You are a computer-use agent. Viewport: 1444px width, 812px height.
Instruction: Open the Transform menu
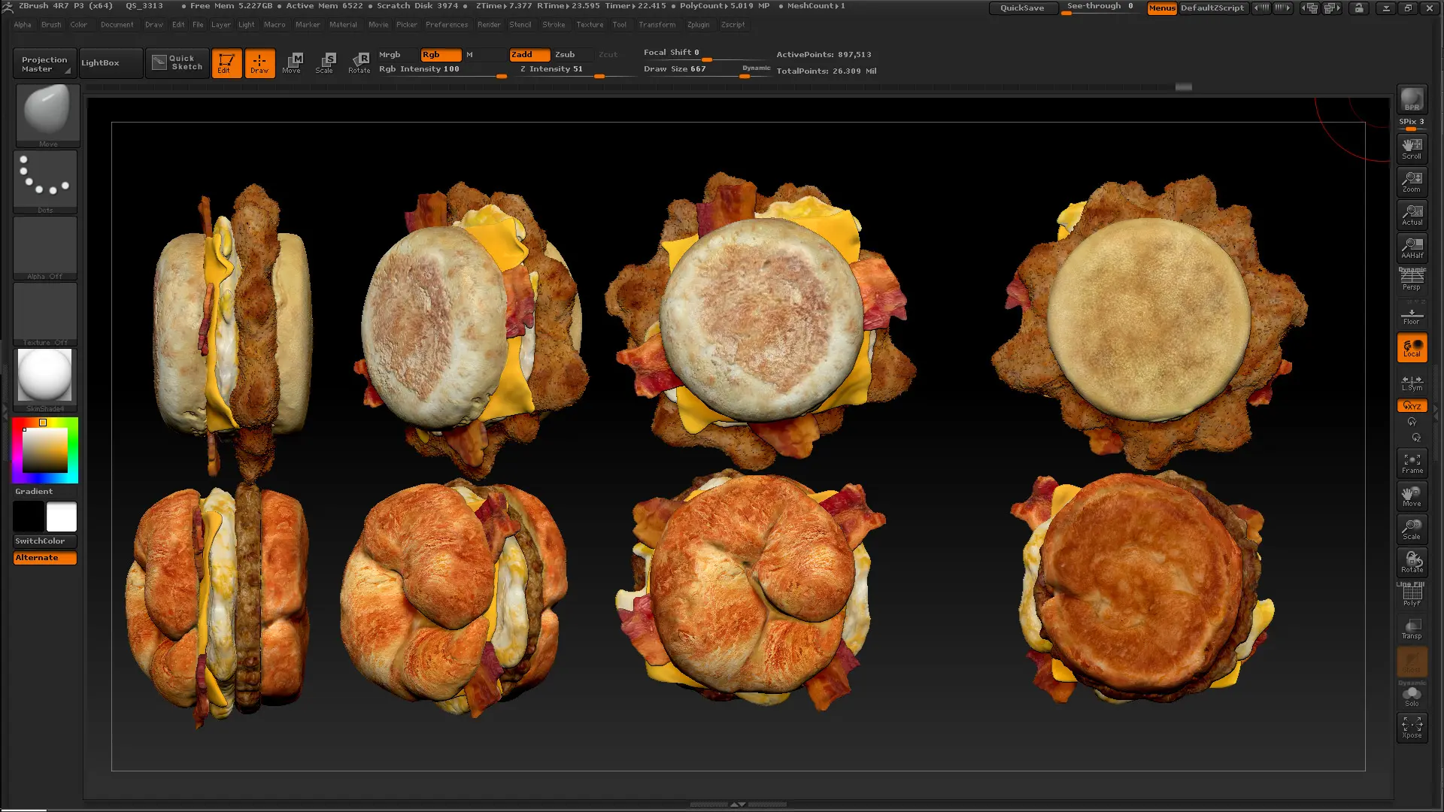657,25
